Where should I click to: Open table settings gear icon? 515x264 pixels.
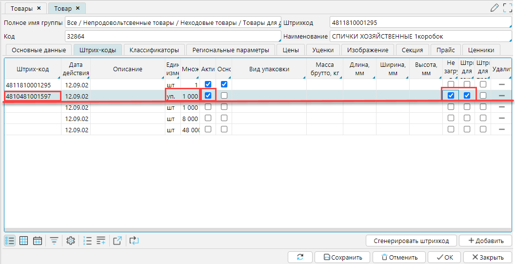coord(71,241)
